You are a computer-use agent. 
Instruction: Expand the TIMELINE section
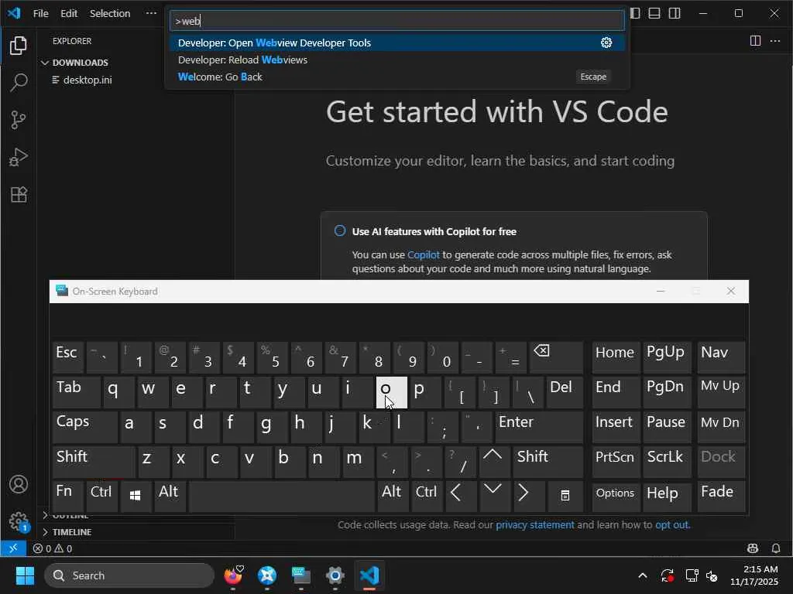[x=72, y=532]
